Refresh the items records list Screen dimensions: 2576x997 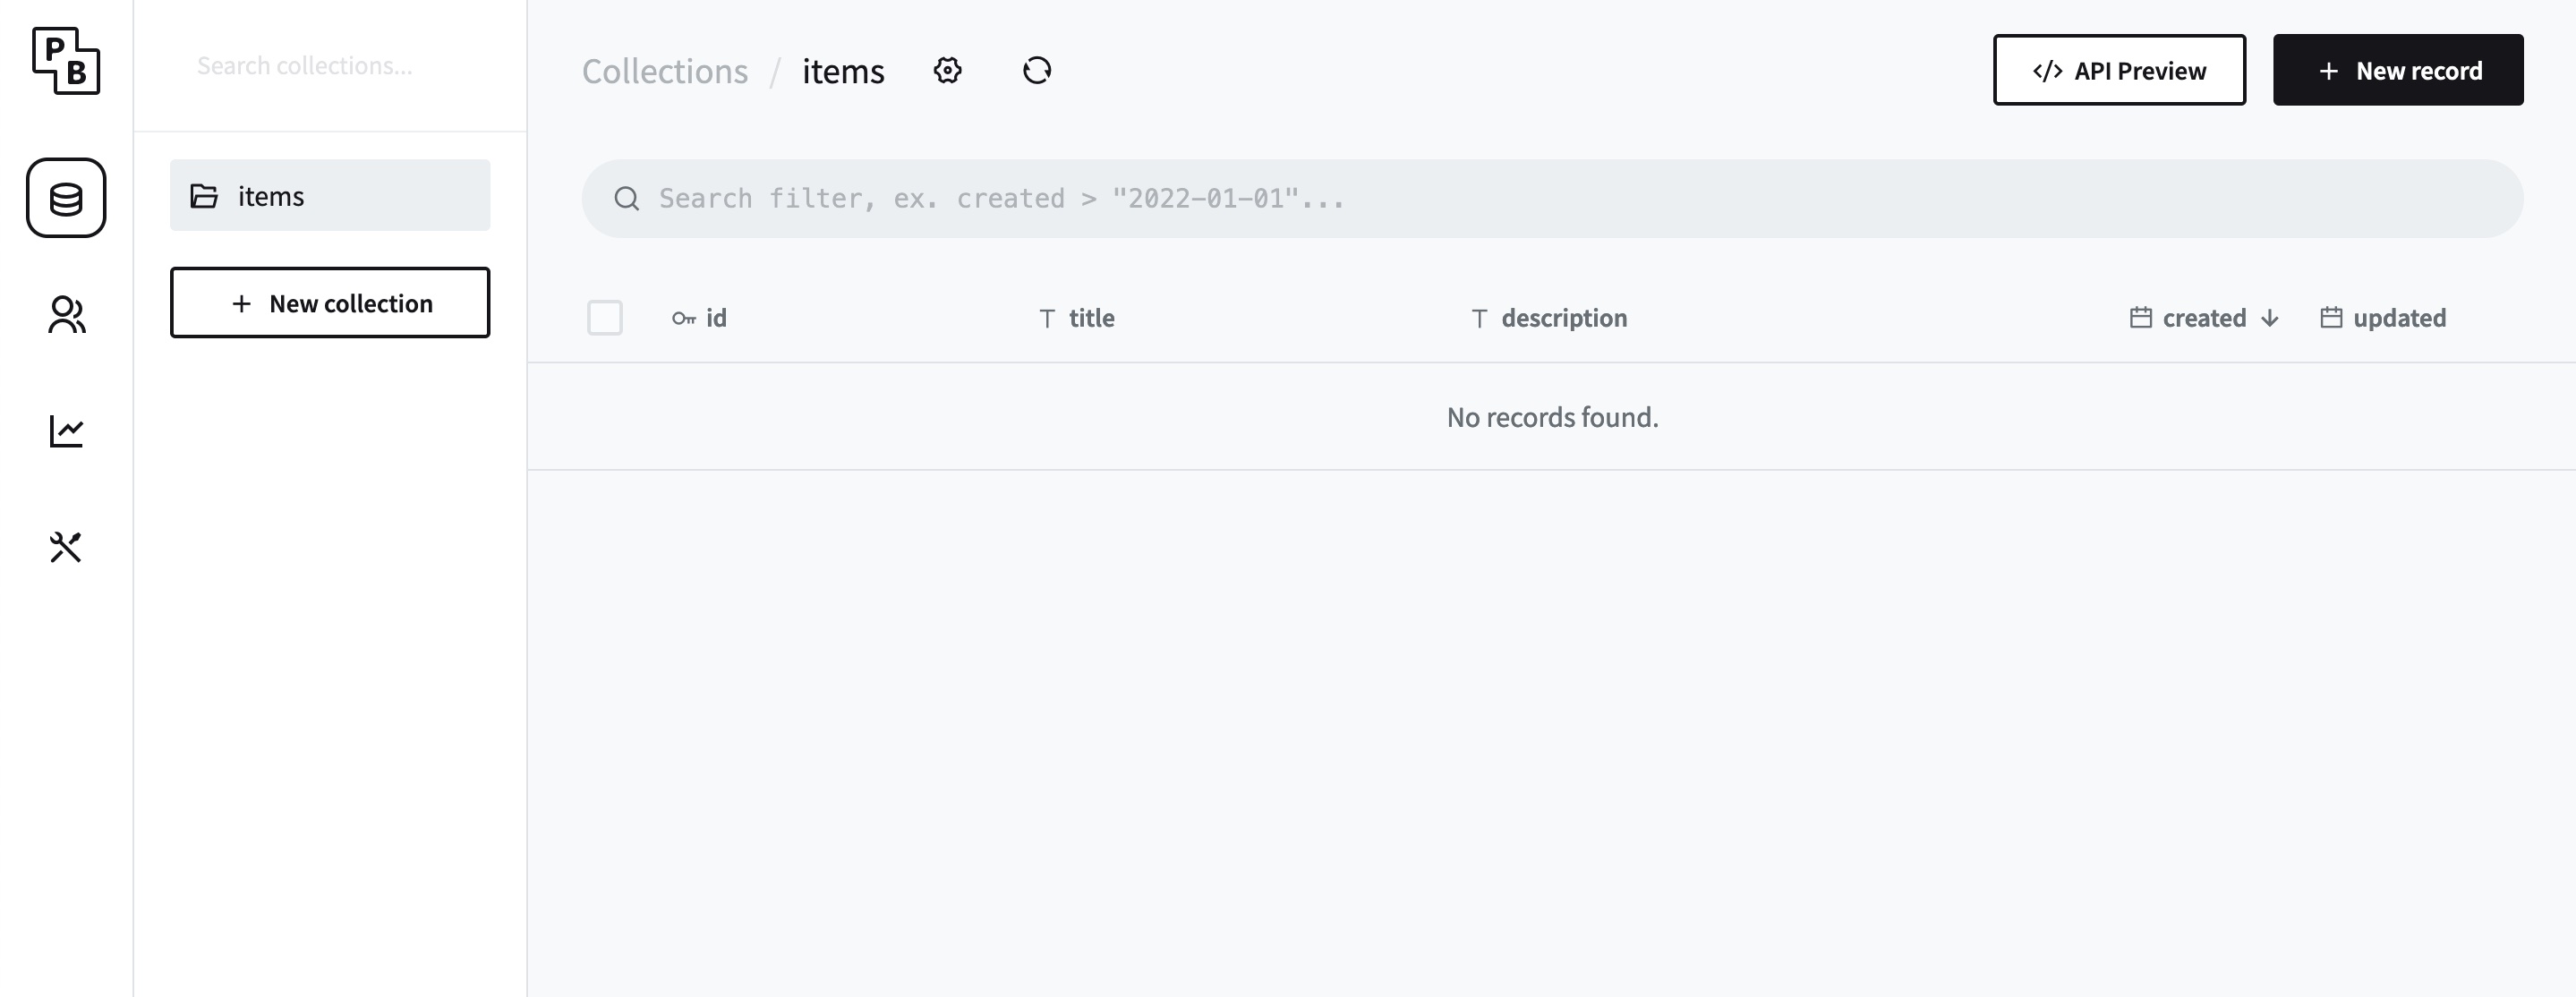click(1036, 71)
